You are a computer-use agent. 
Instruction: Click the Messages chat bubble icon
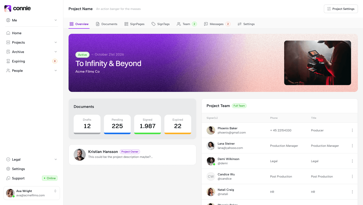click(206, 24)
